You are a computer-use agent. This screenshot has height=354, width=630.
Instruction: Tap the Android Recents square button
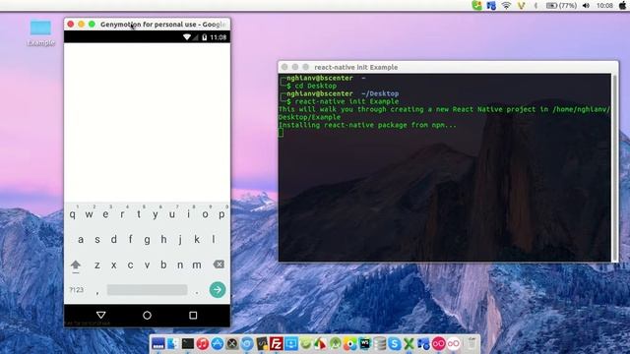pyautogui.click(x=193, y=315)
